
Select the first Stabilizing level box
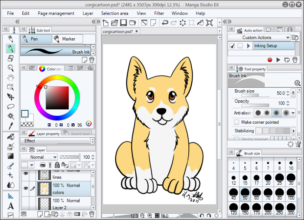259,131
